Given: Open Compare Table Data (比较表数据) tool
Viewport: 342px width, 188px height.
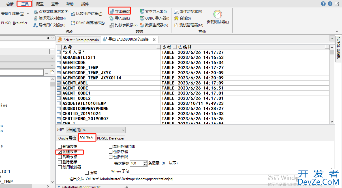Looking at the screenshot, I should click(x=123, y=25).
